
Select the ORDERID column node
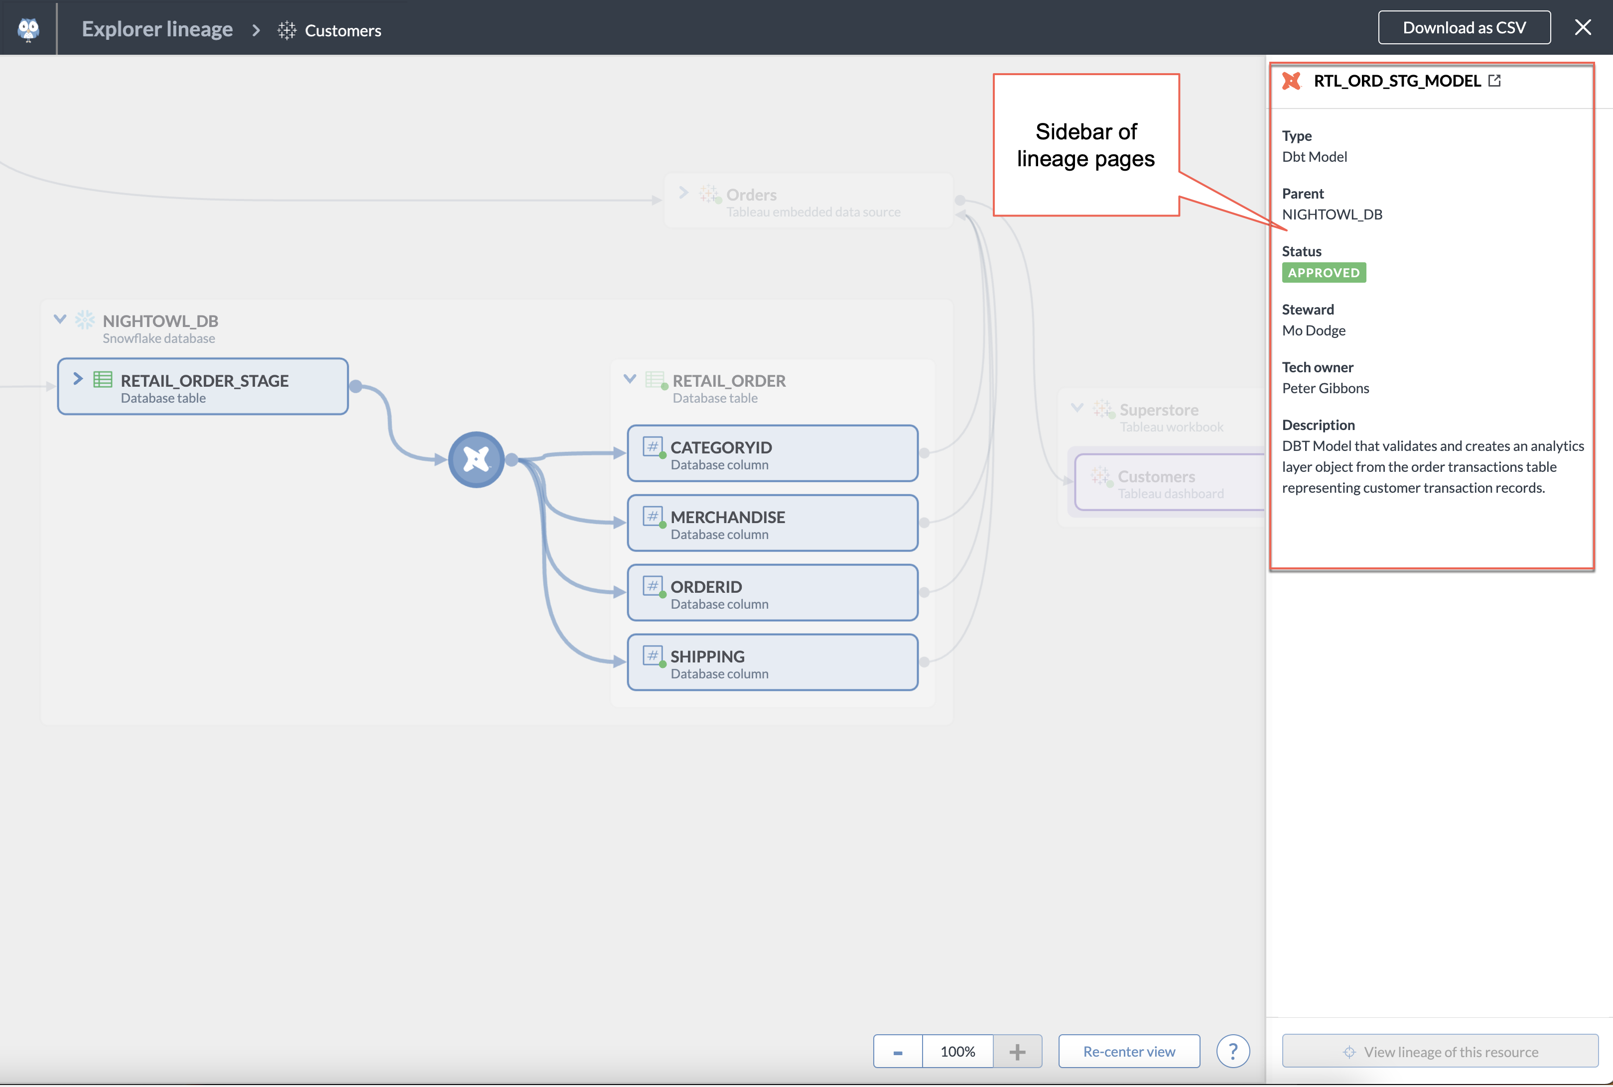773,593
